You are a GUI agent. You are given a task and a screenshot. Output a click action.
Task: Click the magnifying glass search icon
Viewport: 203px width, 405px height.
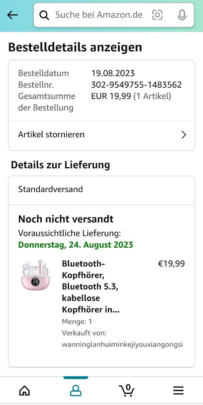coord(44,15)
